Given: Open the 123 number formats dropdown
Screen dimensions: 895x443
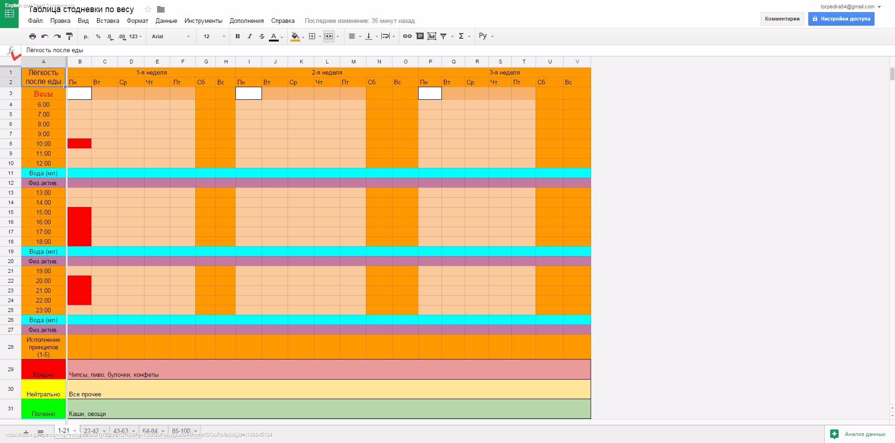Looking at the screenshot, I should (135, 36).
